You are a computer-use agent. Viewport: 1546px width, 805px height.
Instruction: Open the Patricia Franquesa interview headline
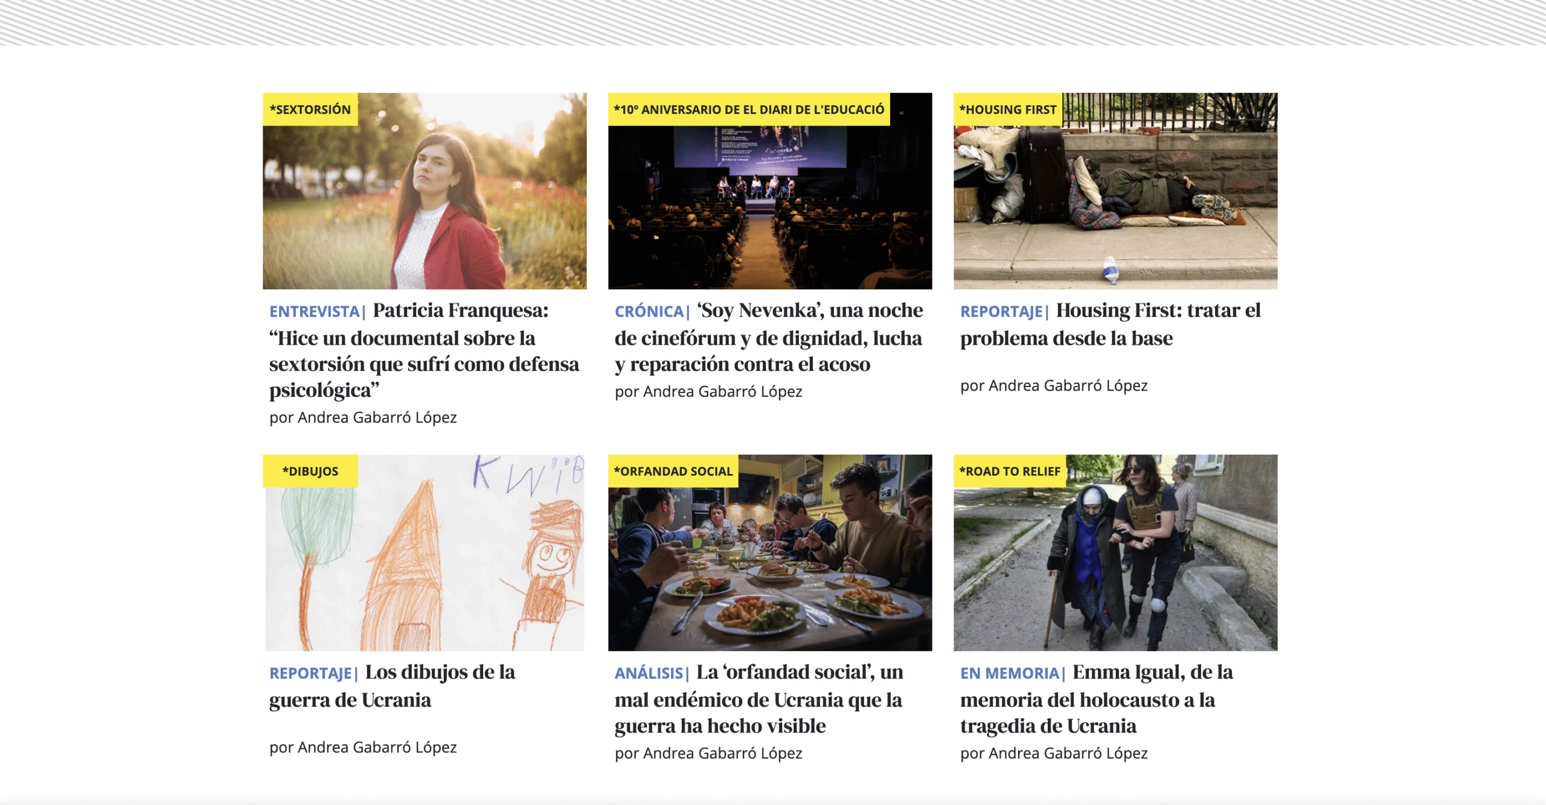[x=423, y=350]
